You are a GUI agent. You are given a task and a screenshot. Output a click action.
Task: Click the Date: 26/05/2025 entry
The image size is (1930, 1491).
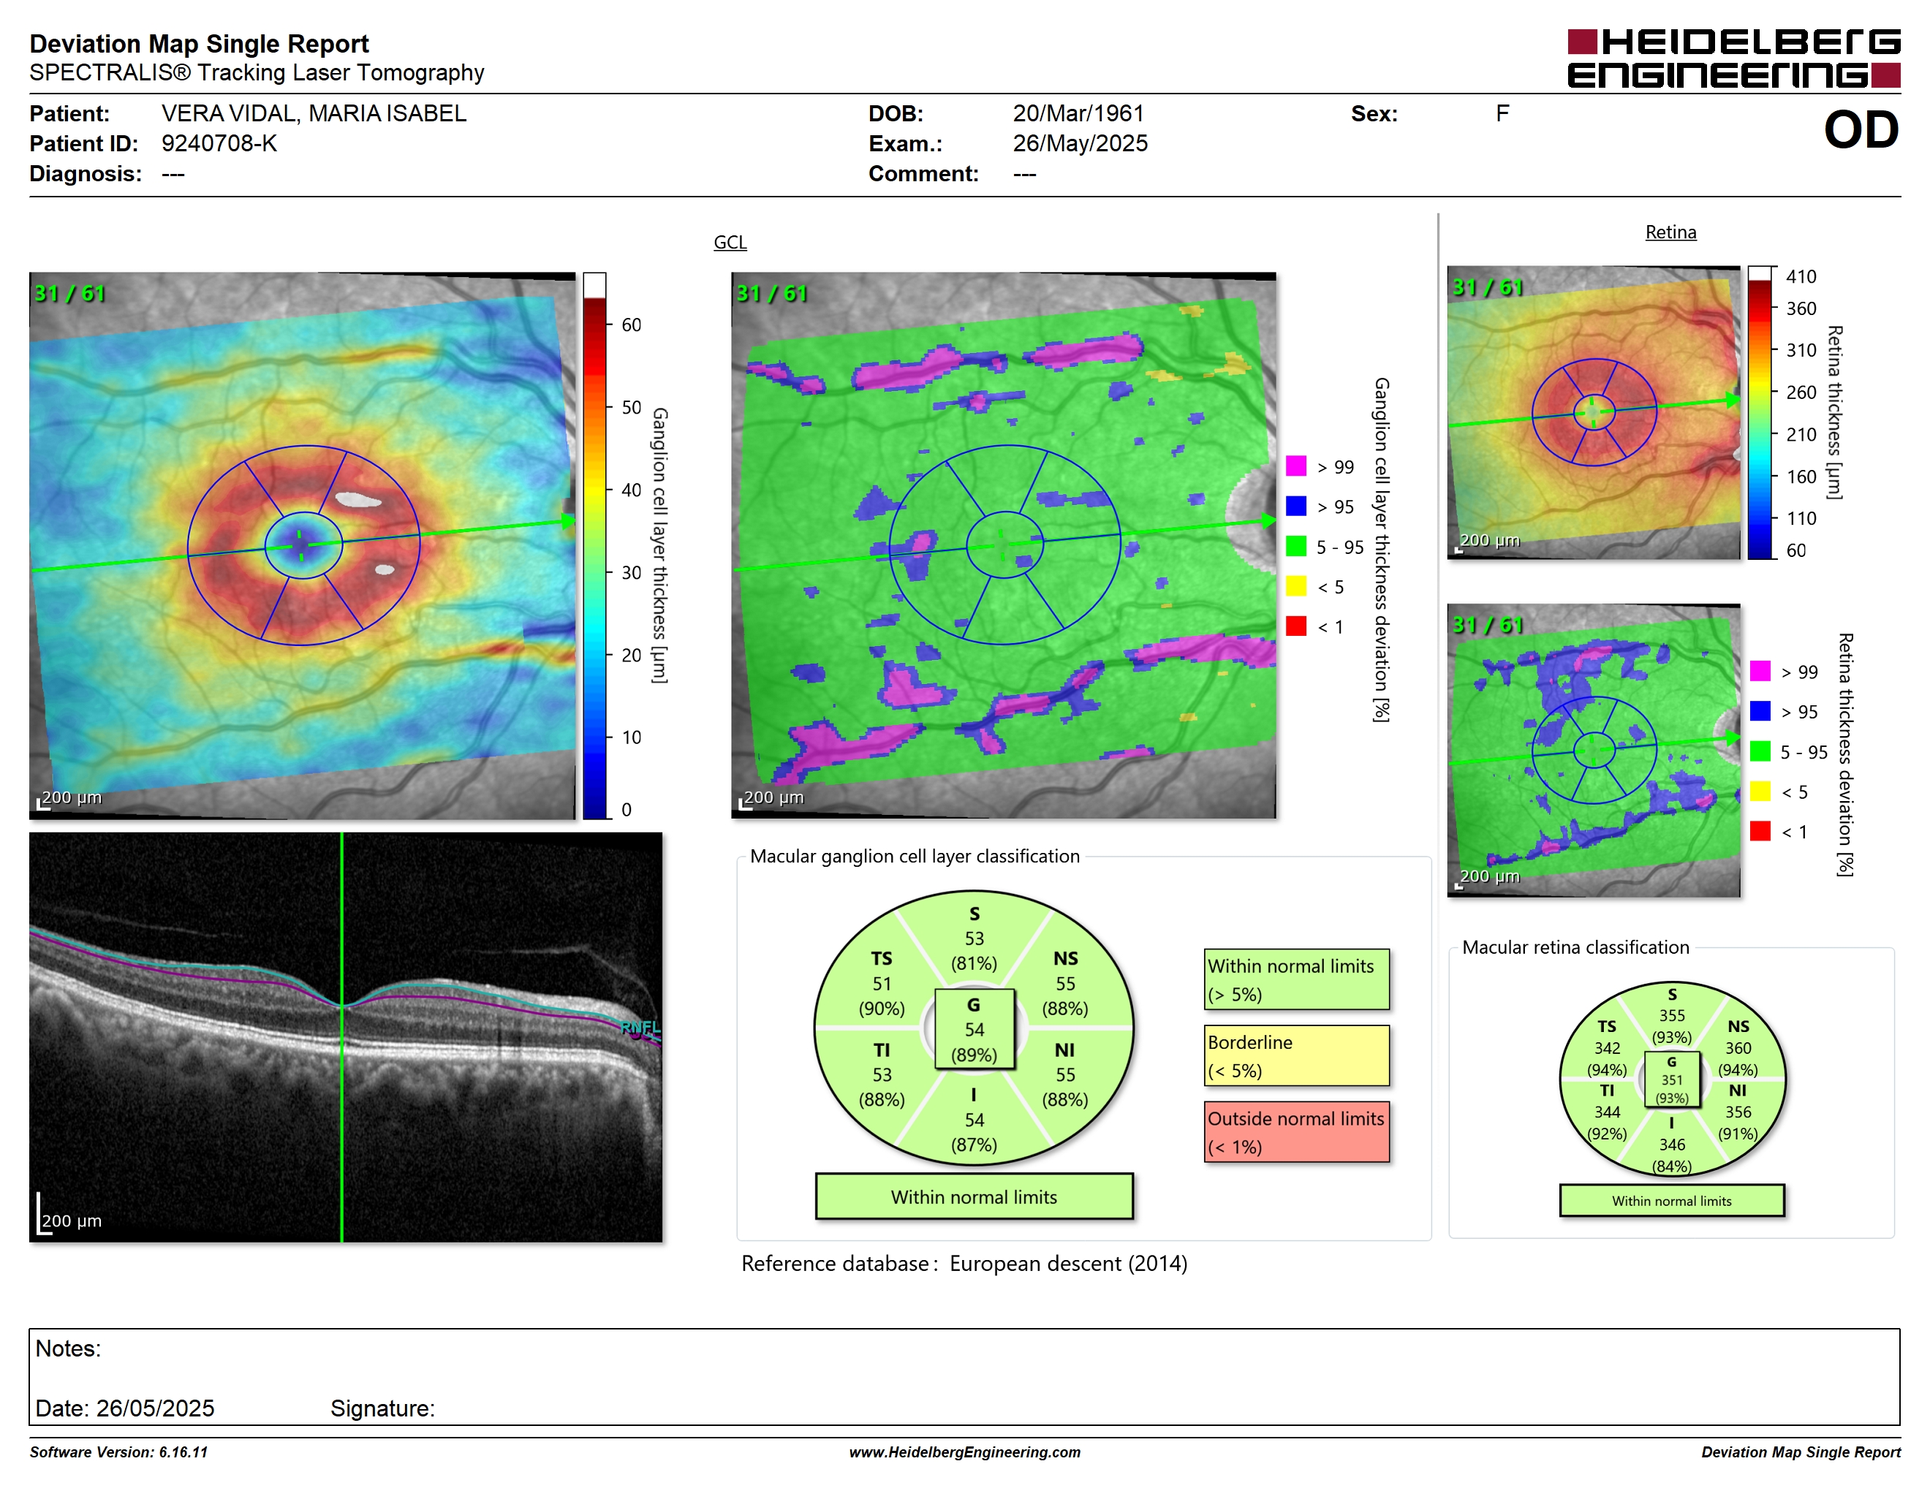click(x=124, y=1408)
